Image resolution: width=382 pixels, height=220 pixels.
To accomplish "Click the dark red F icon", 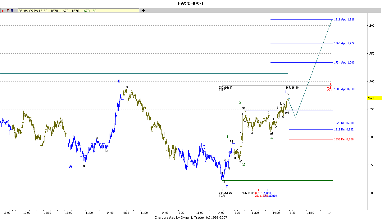I will click(7, 11).
